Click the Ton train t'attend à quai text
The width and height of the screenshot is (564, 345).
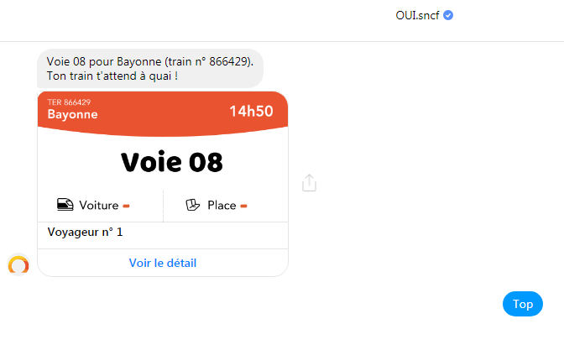[112, 76]
